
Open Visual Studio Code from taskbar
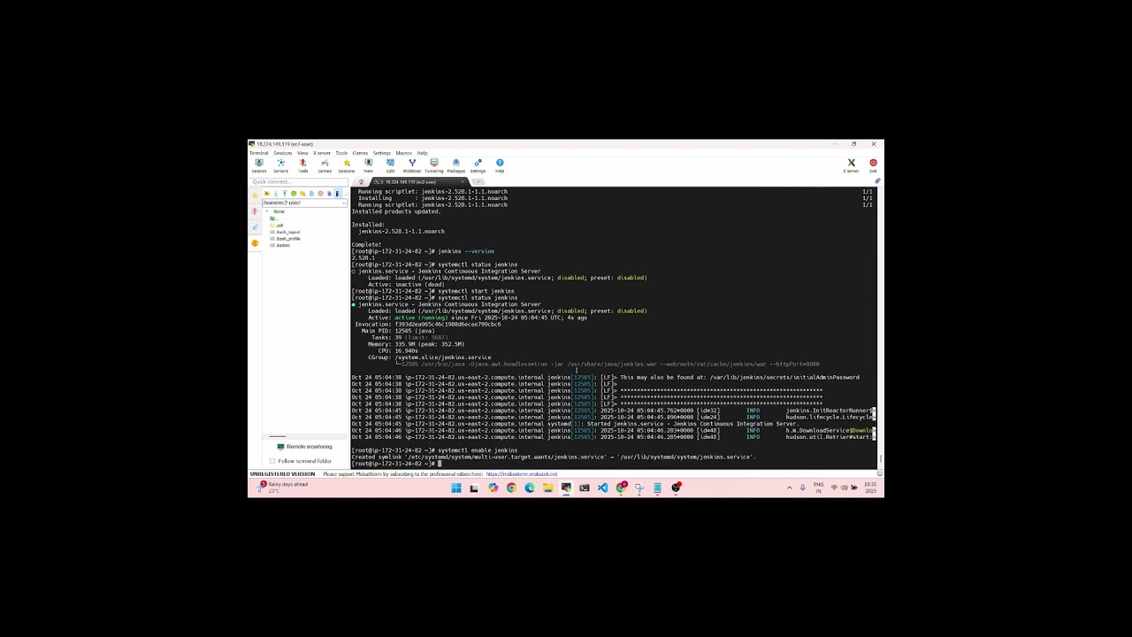(x=603, y=487)
